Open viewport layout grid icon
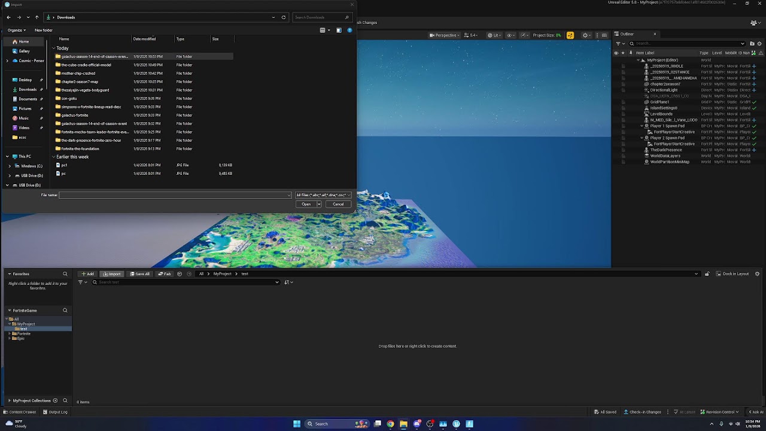This screenshot has height=431, width=766. (x=604, y=35)
